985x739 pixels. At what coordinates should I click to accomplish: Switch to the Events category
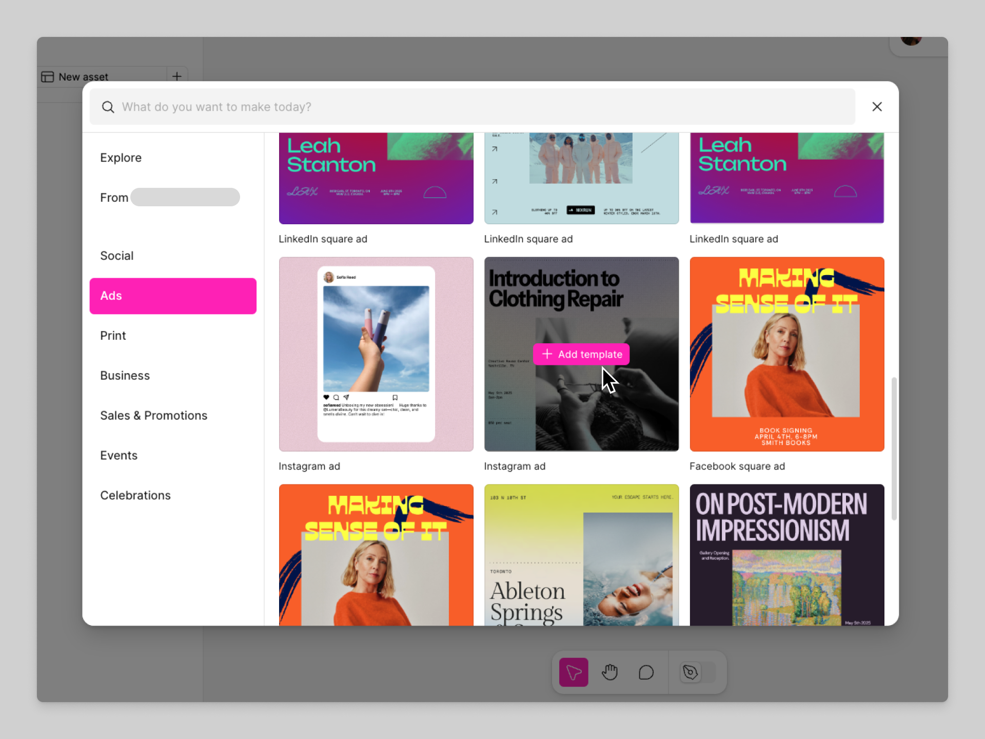(x=173, y=456)
